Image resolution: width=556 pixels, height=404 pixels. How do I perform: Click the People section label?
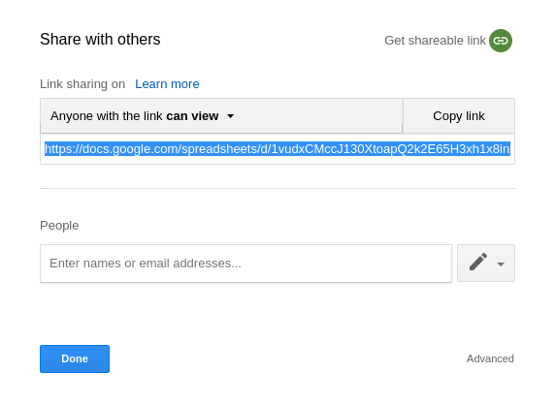(59, 226)
